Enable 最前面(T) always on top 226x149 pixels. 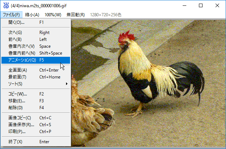(17, 77)
